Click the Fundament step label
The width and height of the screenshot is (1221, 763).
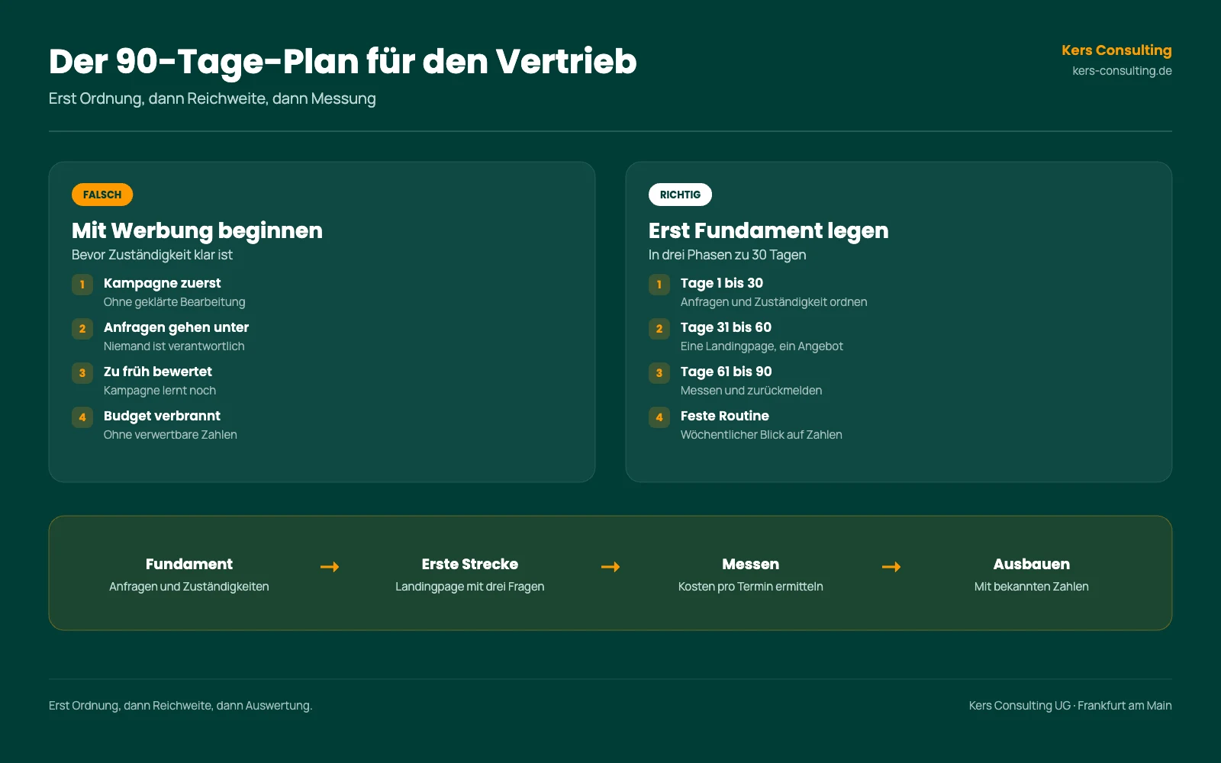point(189,564)
